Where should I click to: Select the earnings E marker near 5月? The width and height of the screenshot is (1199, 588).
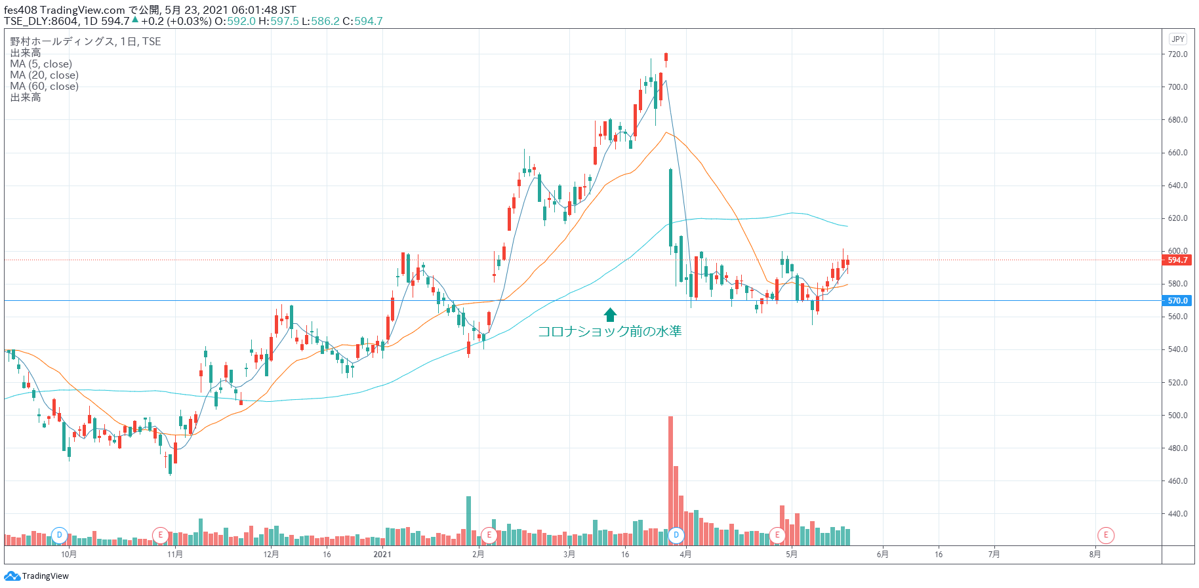pos(777,535)
